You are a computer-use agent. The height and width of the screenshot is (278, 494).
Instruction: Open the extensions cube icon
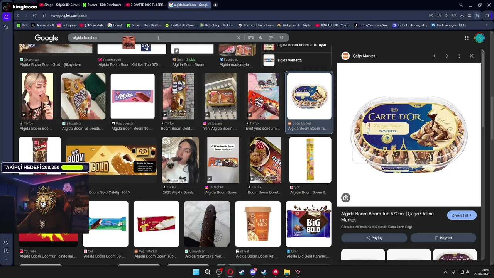pyautogui.click(x=487, y=15)
